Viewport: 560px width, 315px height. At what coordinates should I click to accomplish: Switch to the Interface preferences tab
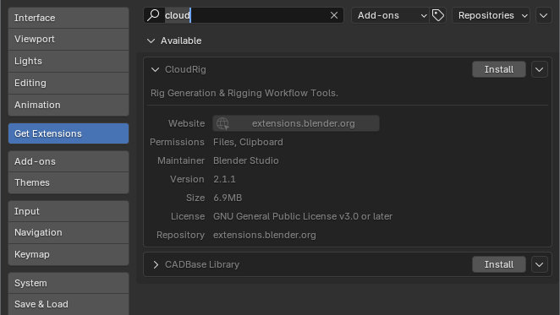point(69,18)
